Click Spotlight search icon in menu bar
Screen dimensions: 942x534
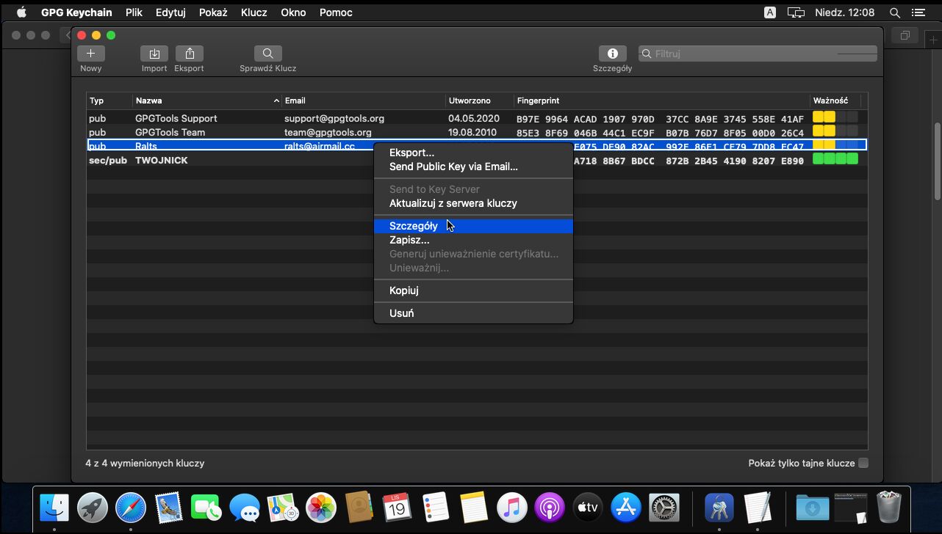tap(894, 12)
